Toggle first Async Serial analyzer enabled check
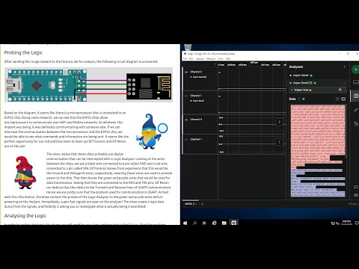This screenshot has width=359, height=269. pos(311,75)
